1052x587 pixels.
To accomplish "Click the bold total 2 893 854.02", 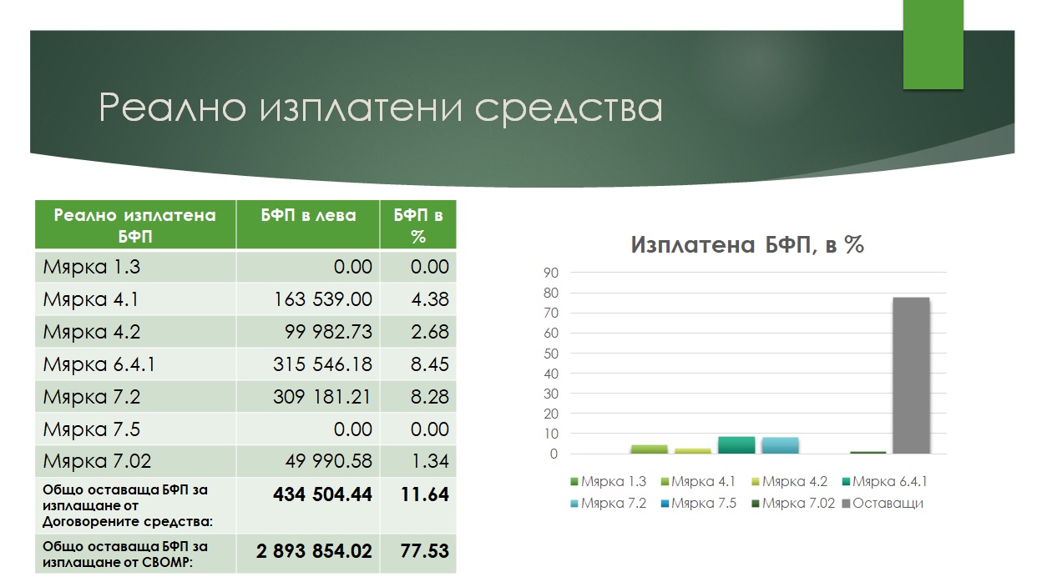I will (313, 551).
